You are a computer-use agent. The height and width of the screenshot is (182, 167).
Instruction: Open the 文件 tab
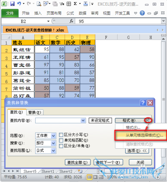[10, 13]
